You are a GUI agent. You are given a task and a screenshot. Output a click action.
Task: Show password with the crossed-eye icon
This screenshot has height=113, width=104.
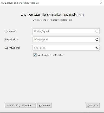[97, 48]
